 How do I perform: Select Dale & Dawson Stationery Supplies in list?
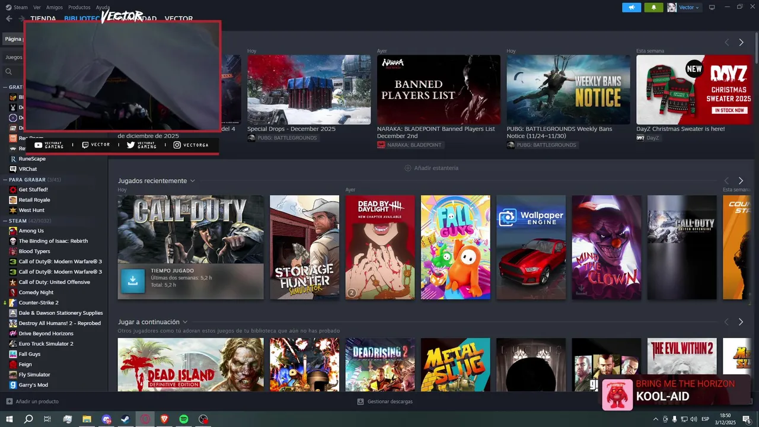tap(60, 313)
